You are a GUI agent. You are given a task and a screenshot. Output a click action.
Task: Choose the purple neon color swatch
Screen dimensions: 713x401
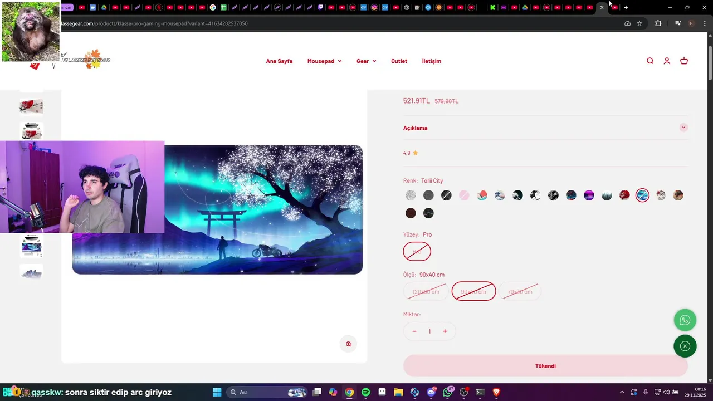tap(589, 195)
